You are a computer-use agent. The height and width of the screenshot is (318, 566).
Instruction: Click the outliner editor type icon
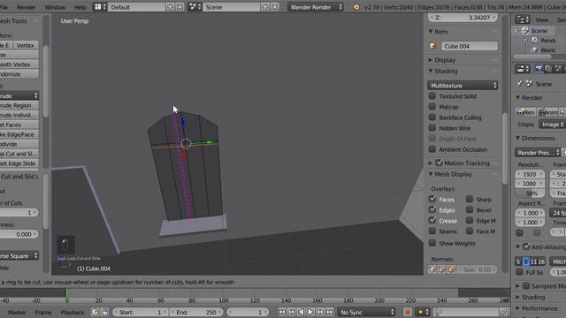click(523, 19)
